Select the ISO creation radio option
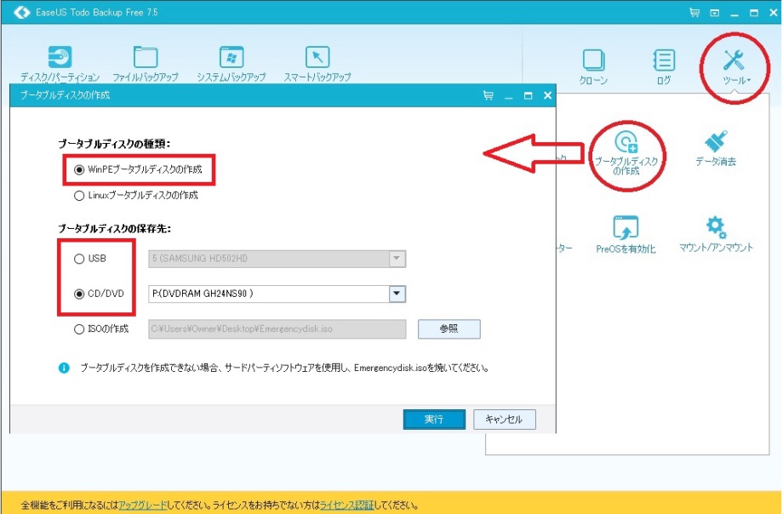The height and width of the screenshot is (514, 783). 80,328
